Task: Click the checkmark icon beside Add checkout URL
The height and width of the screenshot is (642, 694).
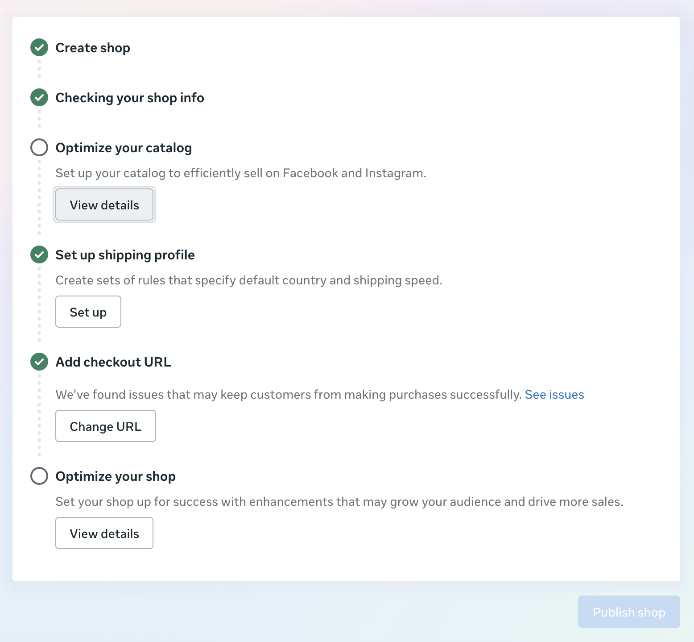Action: pyautogui.click(x=39, y=362)
